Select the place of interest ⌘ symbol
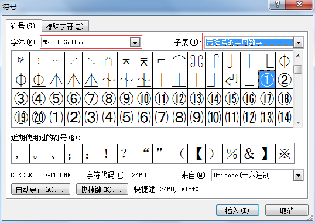The height and width of the screenshot is (223, 315). [x=197, y=61]
